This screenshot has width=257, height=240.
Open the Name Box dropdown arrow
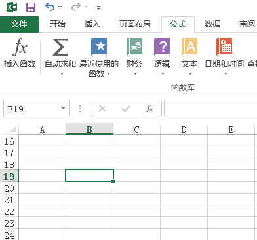pyautogui.click(x=63, y=108)
